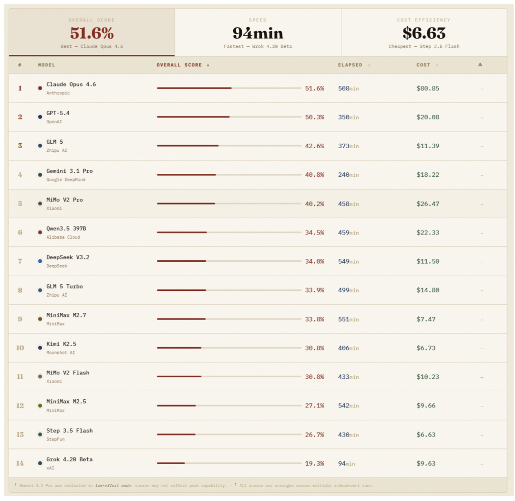Click the GLM 5 color dot
Viewport: 515px width, 501px height.
[40, 146]
